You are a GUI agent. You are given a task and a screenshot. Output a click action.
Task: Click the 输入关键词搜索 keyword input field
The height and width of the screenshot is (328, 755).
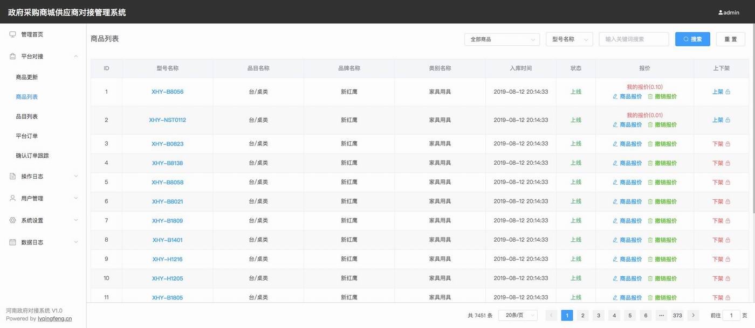pyautogui.click(x=634, y=39)
